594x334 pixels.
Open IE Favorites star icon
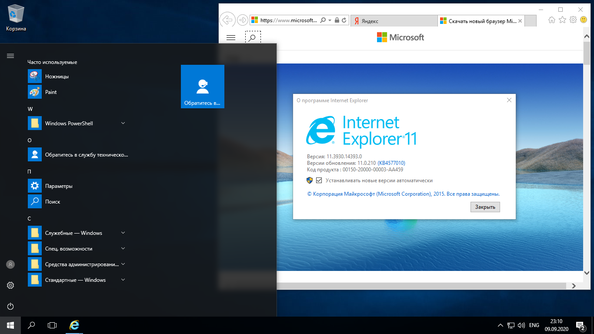point(563,20)
